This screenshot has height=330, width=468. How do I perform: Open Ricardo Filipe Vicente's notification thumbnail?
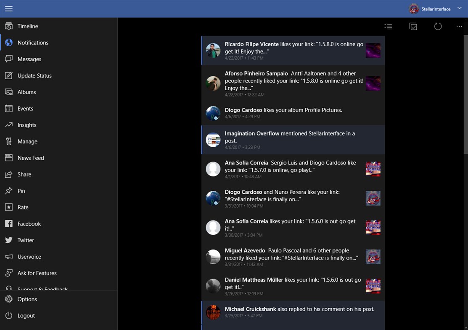click(x=373, y=50)
